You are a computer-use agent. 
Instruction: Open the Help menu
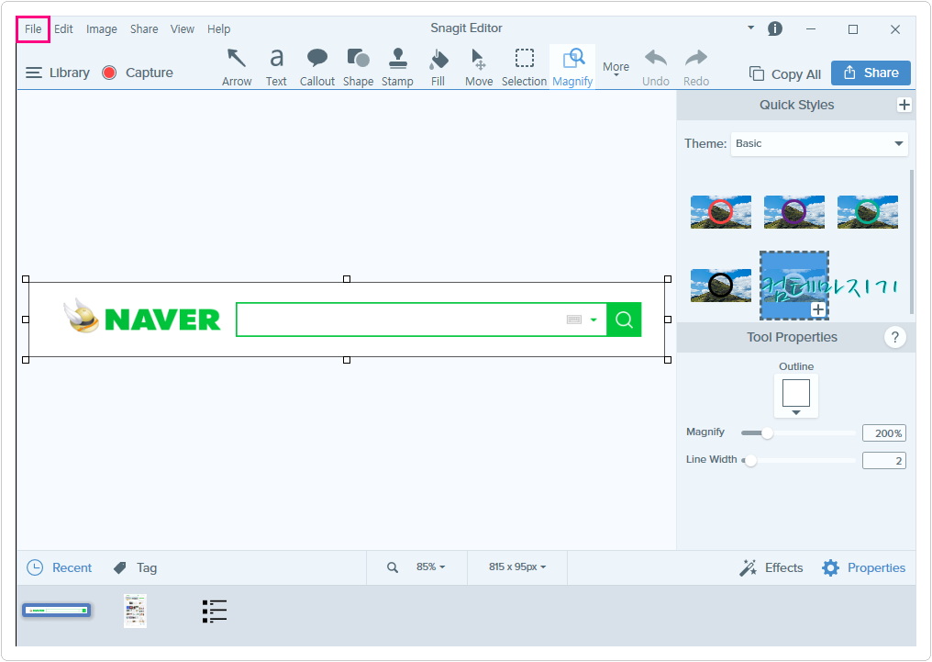tap(218, 29)
